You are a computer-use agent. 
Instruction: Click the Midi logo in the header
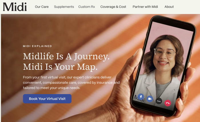point(15,7)
